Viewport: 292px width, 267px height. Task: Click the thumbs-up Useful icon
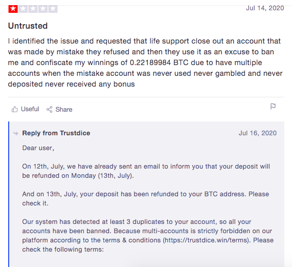pos(14,109)
